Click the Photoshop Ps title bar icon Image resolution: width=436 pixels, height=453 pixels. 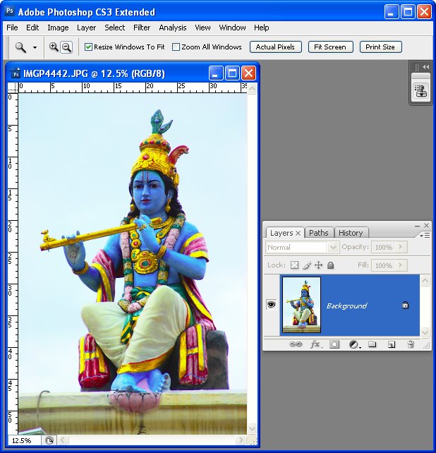tap(10, 11)
